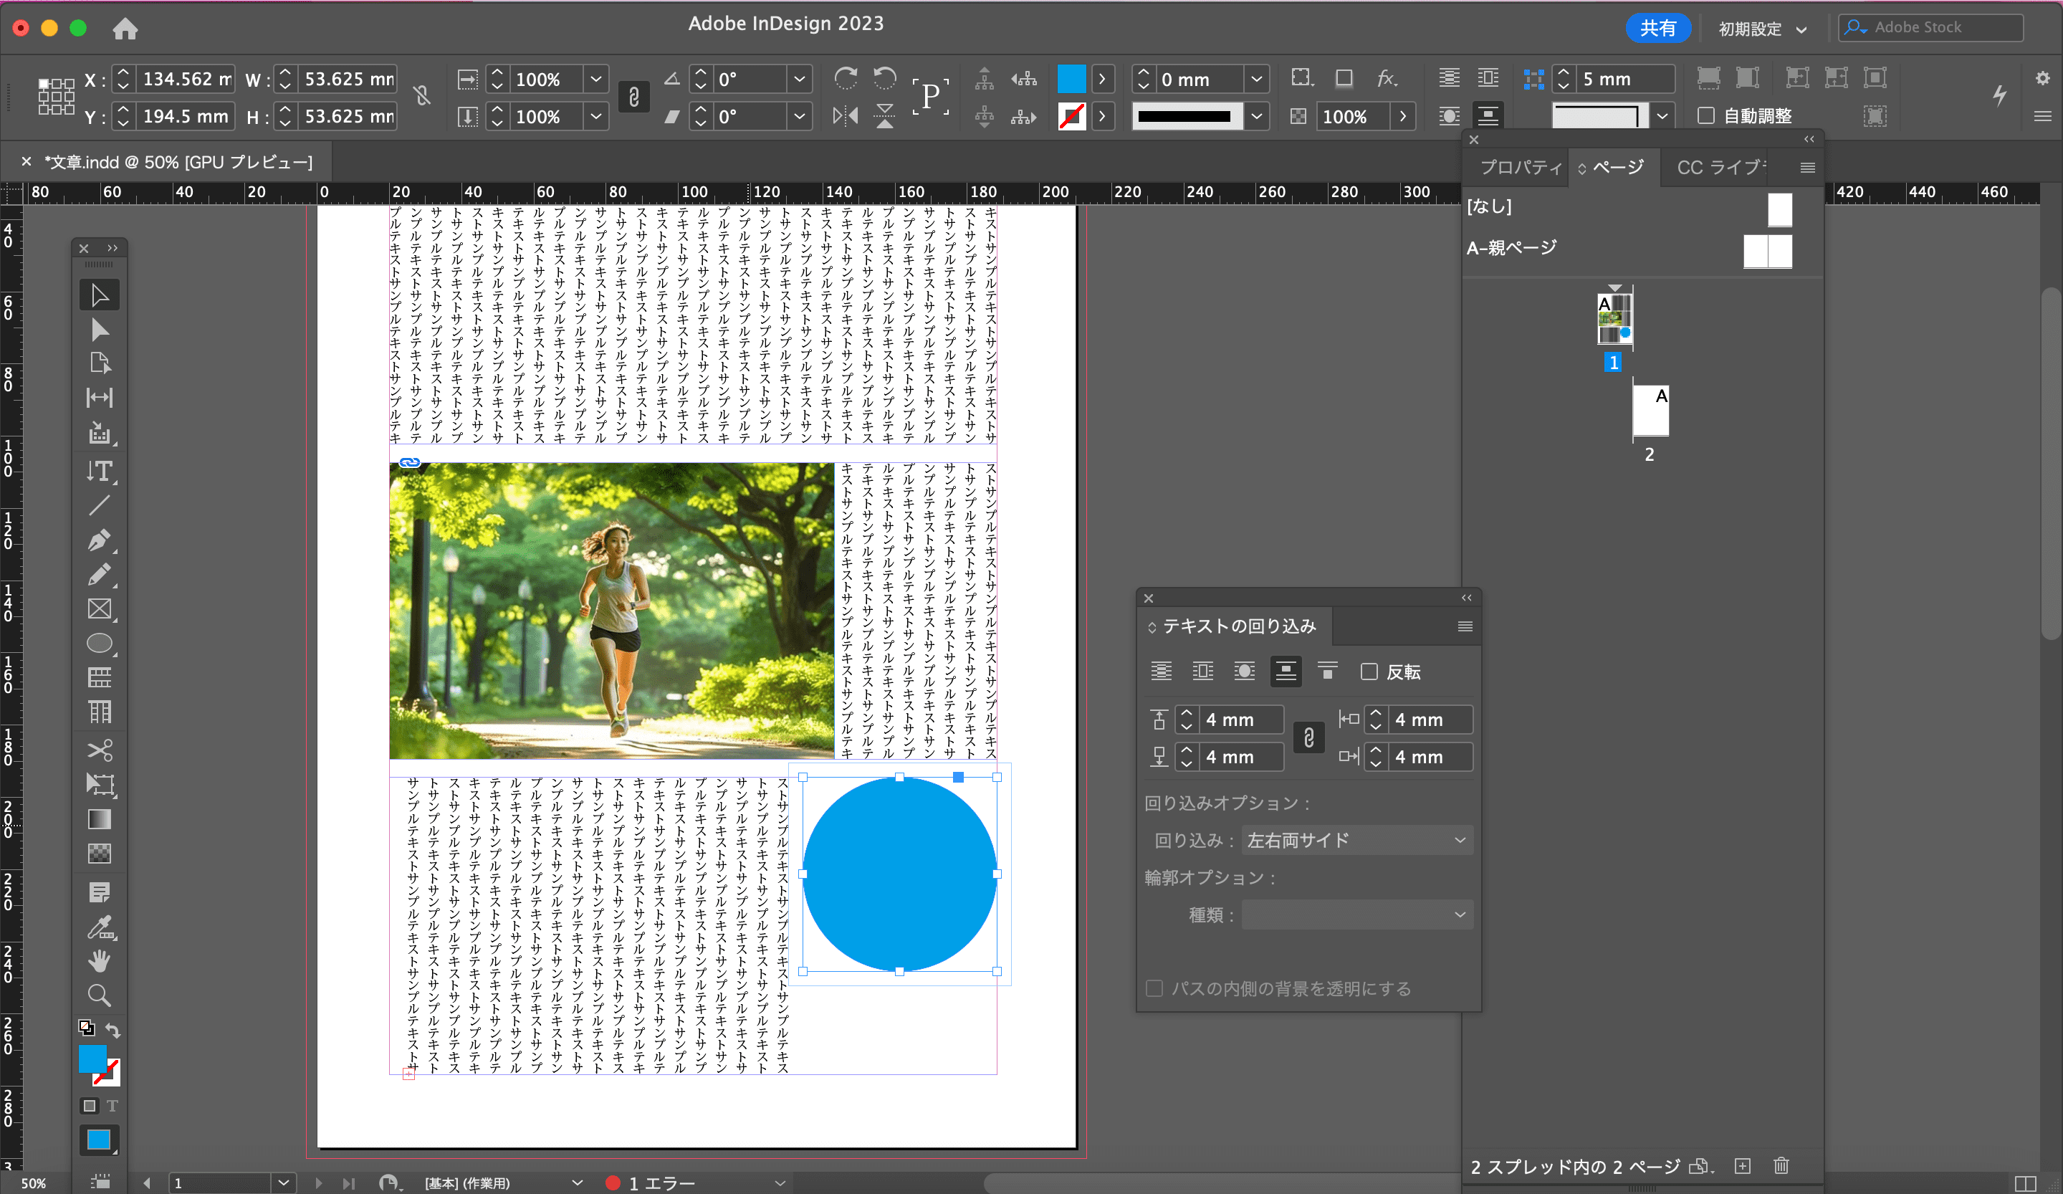Select the Rectangle Frame tool
The image size is (2063, 1194).
[x=98, y=610]
